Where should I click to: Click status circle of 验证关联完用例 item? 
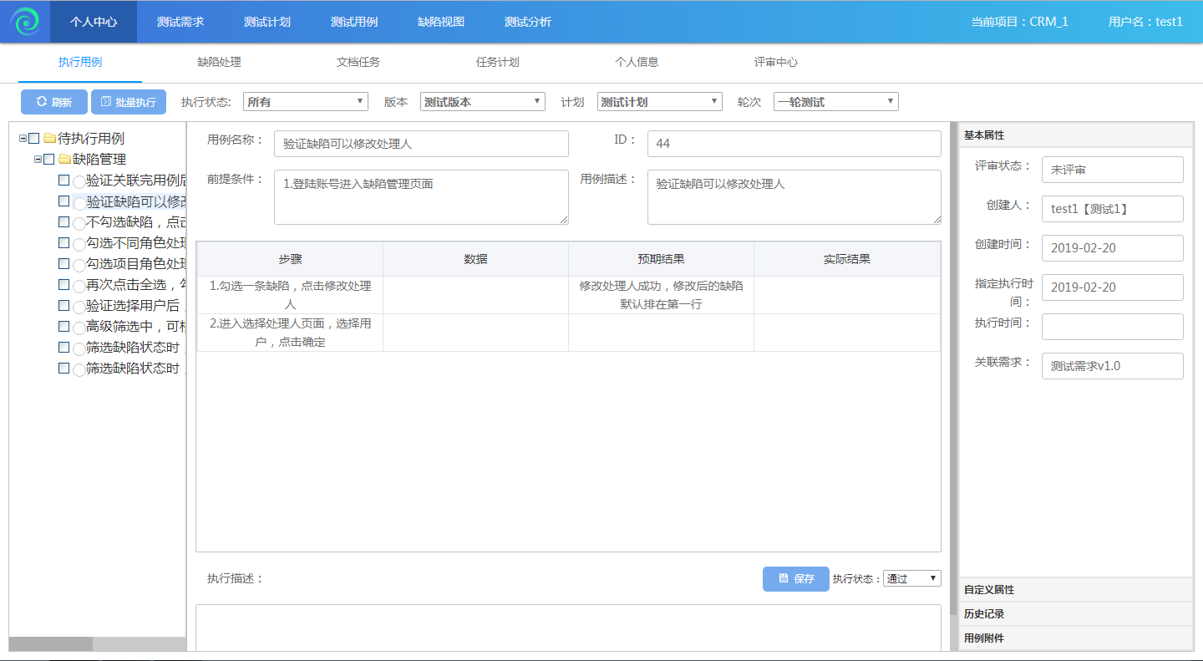[79, 181]
